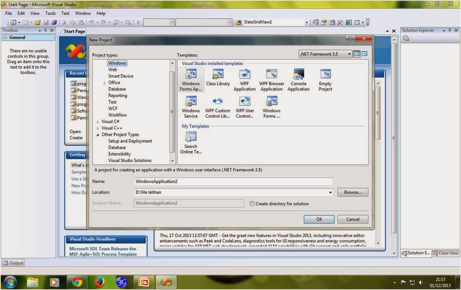Click the New Project toolbar icon

tap(13, 22)
